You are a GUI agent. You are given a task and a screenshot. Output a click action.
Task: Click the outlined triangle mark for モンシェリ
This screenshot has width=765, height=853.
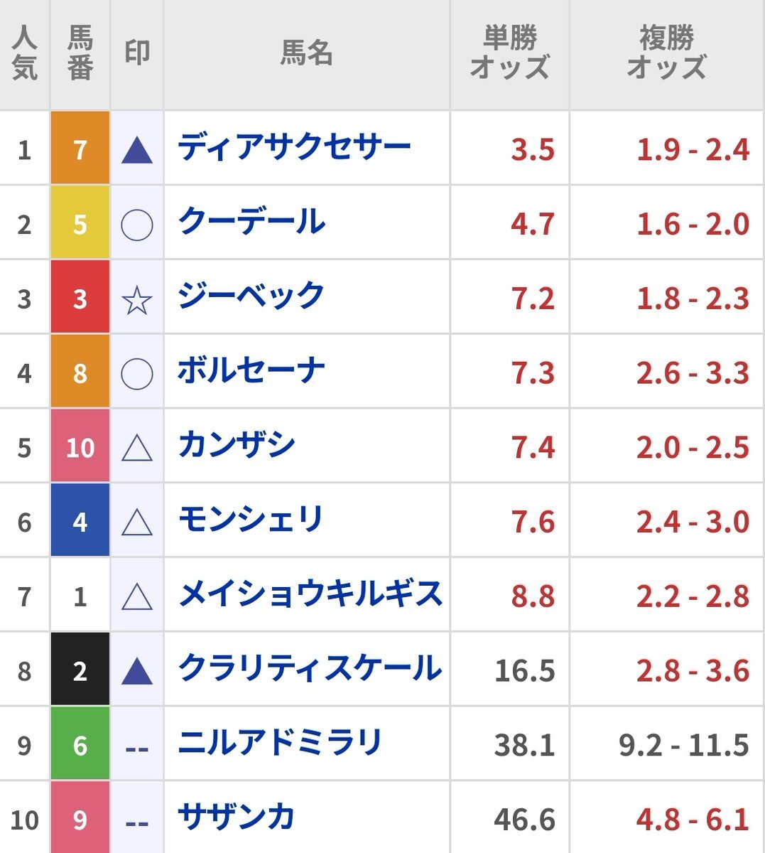(x=137, y=522)
